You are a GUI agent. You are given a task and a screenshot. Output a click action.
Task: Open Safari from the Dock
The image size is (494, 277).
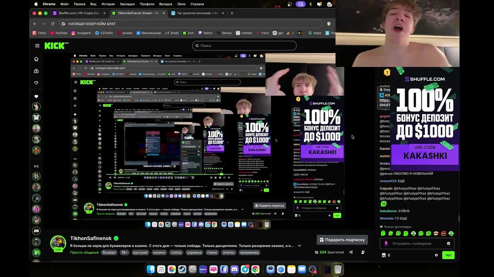(x=281, y=270)
